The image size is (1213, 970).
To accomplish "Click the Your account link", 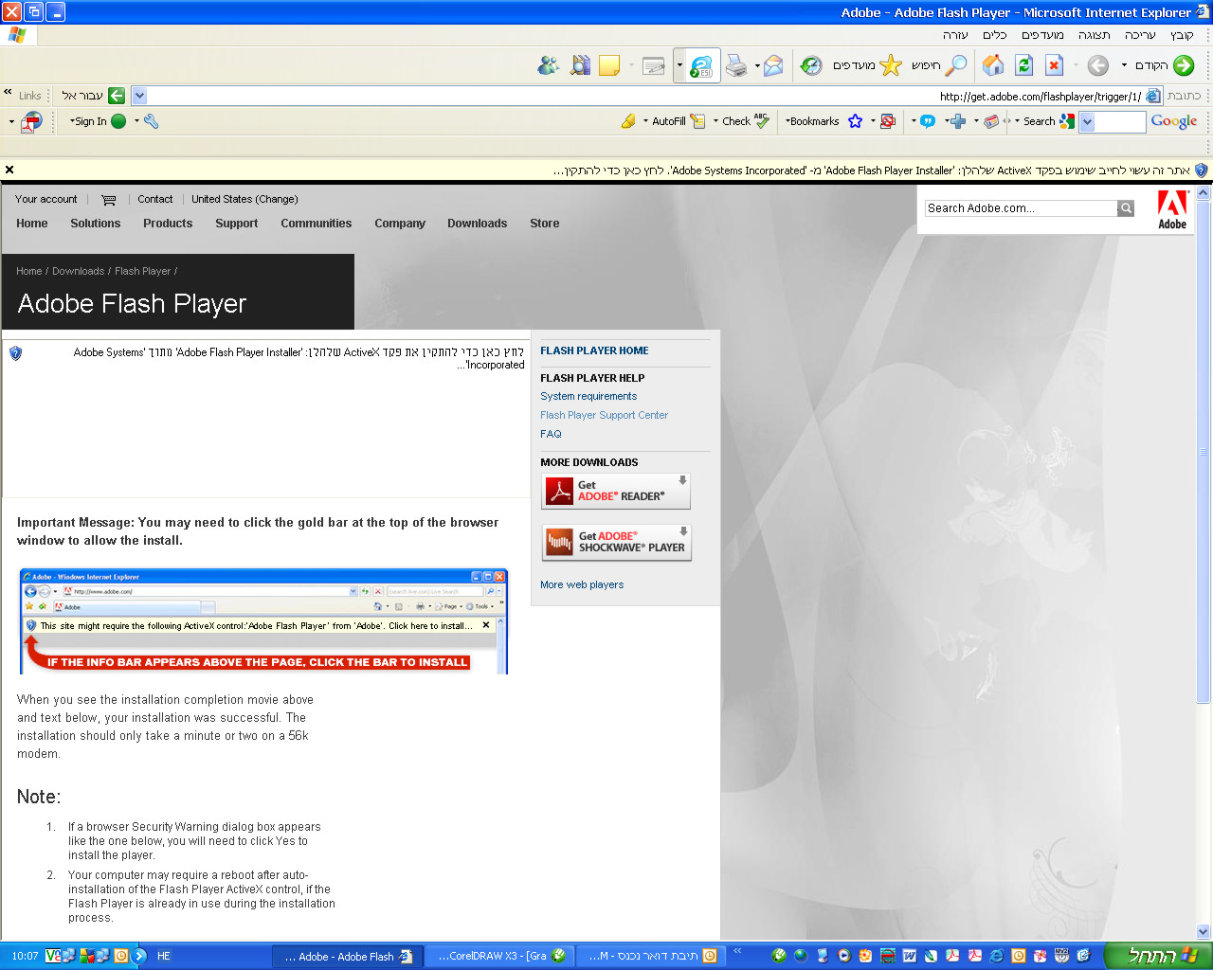I will click(x=46, y=200).
